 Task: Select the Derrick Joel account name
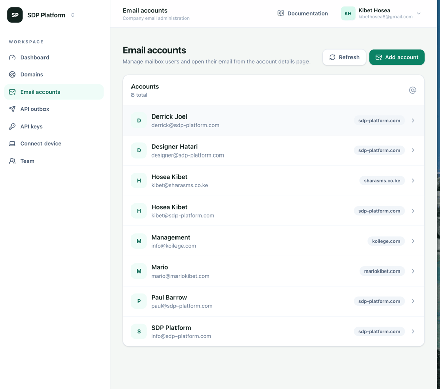pyautogui.click(x=169, y=116)
